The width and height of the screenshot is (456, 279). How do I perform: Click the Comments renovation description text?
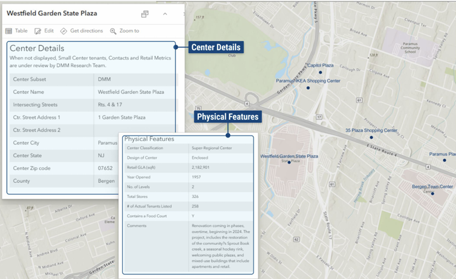click(x=220, y=246)
